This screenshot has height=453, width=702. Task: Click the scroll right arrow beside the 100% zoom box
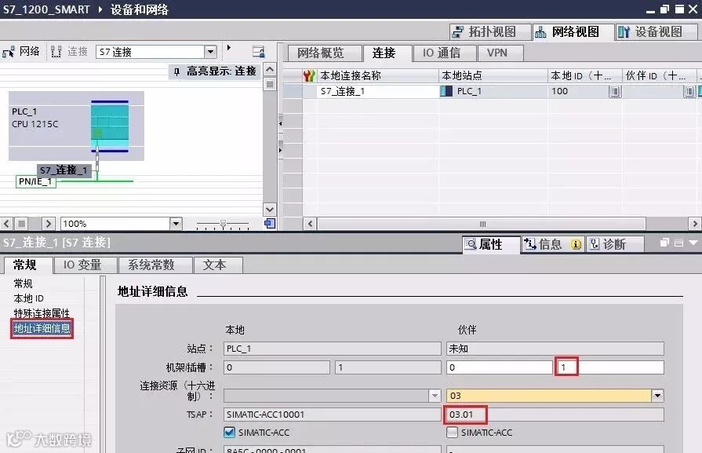point(49,223)
